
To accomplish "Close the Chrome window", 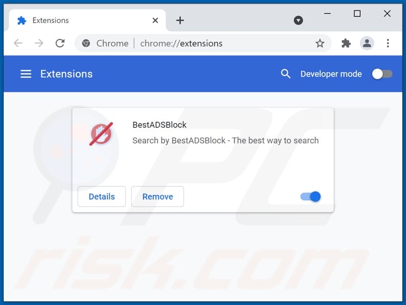I will tap(387, 13).
